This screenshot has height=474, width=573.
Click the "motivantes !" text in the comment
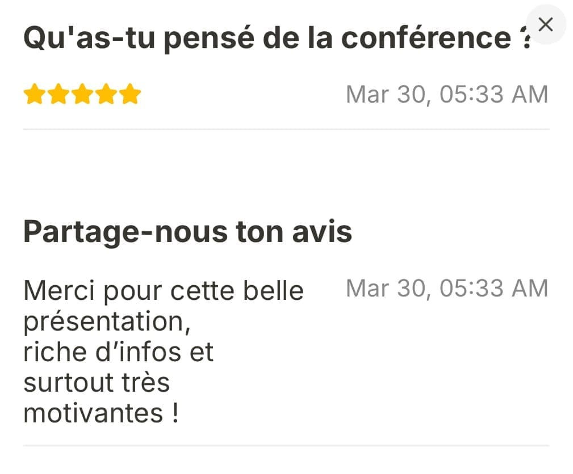click(x=101, y=414)
